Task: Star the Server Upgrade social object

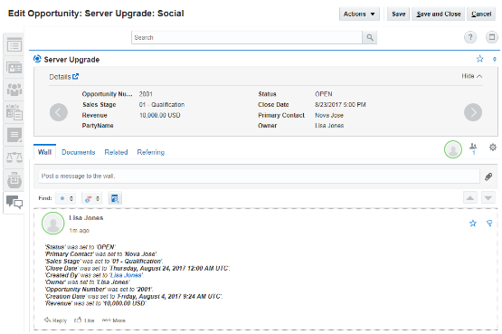Action: point(479,59)
